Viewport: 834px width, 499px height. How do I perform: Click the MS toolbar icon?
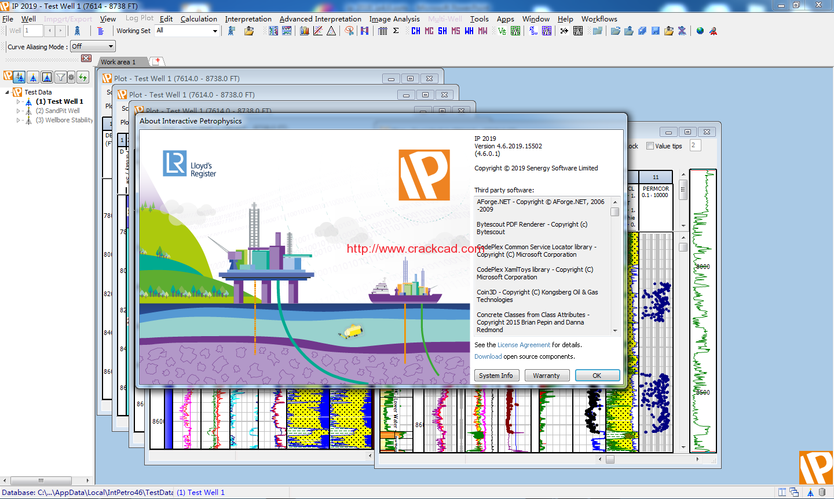click(x=456, y=31)
